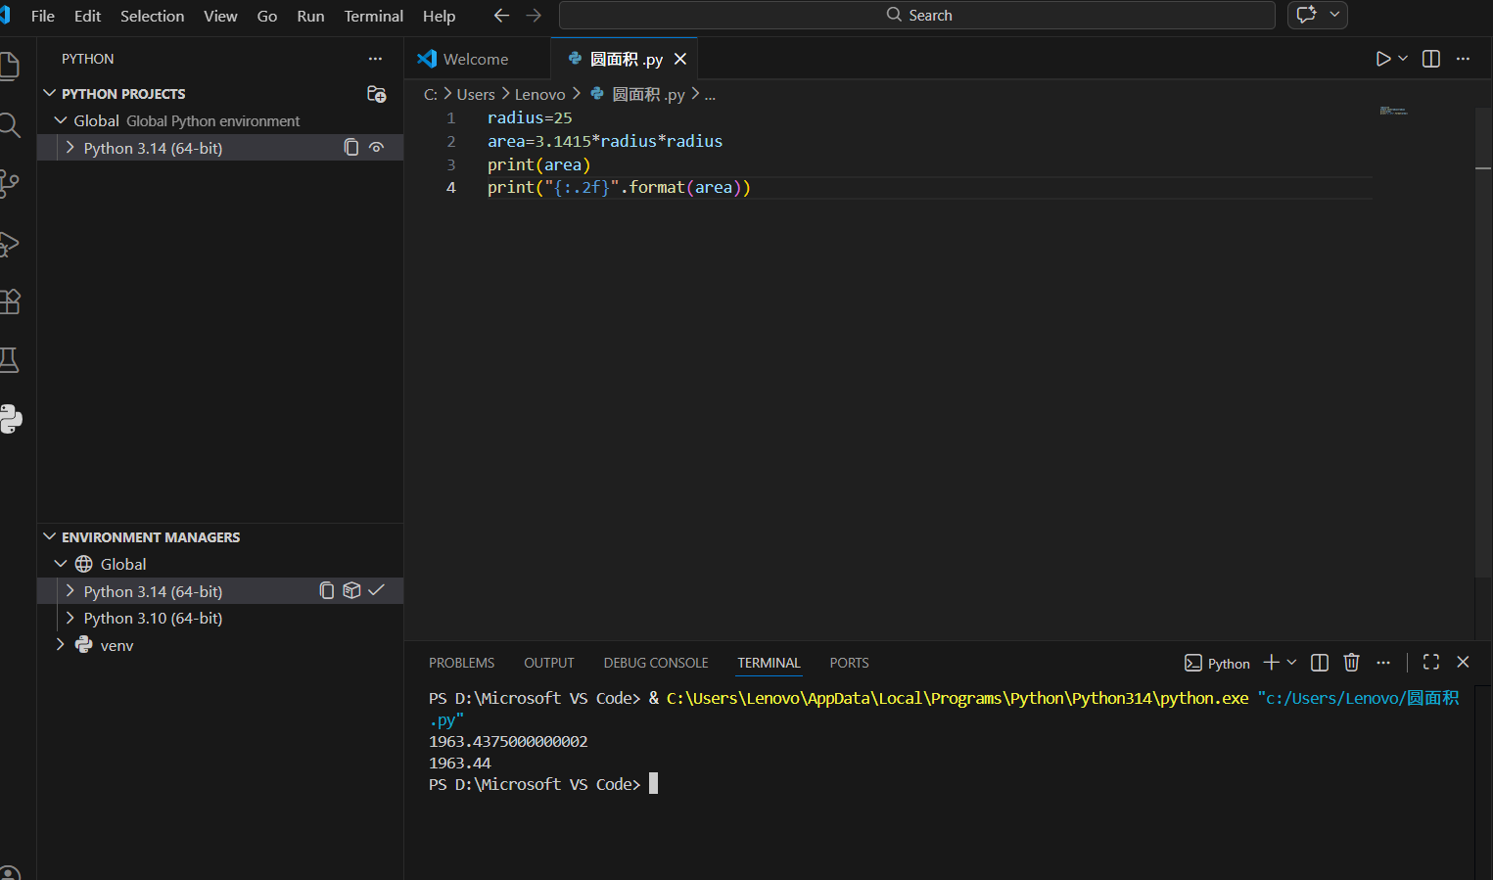Maximize the terminal panel size
This screenshot has height=880, width=1493.
[x=1431, y=663]
